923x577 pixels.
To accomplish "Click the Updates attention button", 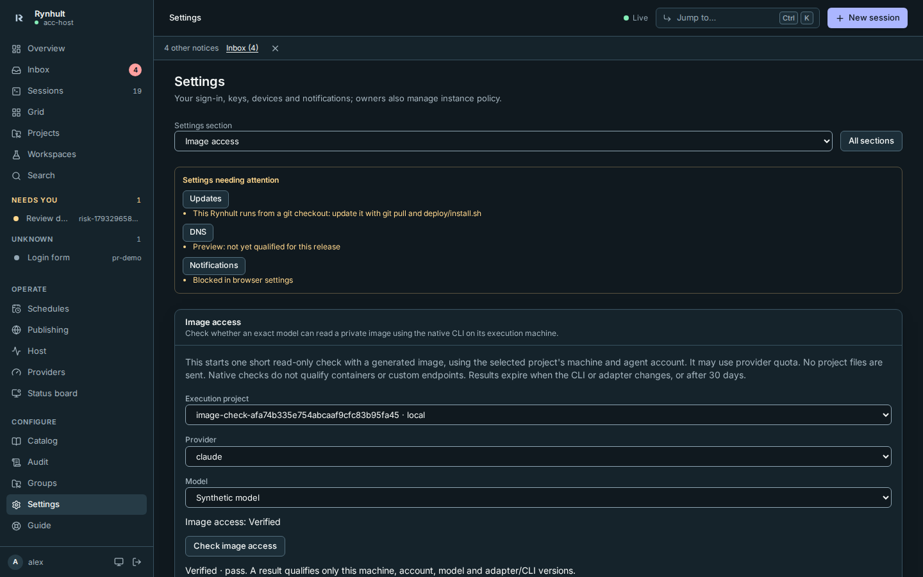I will 206,199.
